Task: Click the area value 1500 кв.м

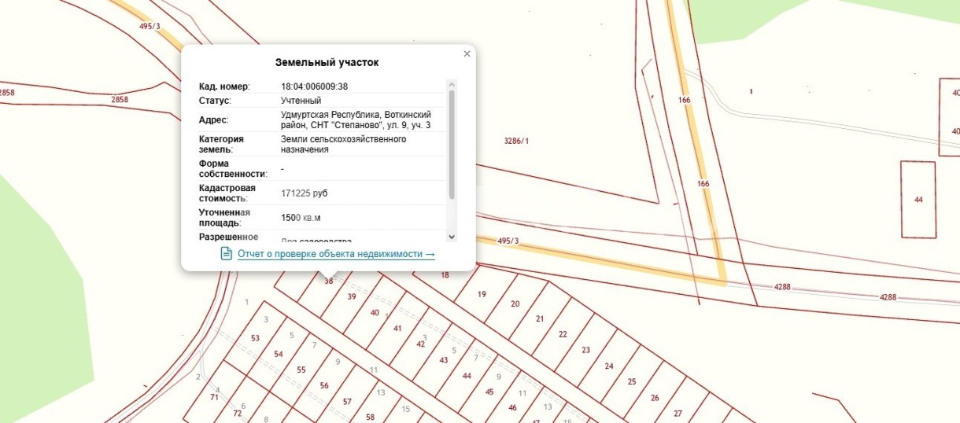Action: (x=301, y=218)
